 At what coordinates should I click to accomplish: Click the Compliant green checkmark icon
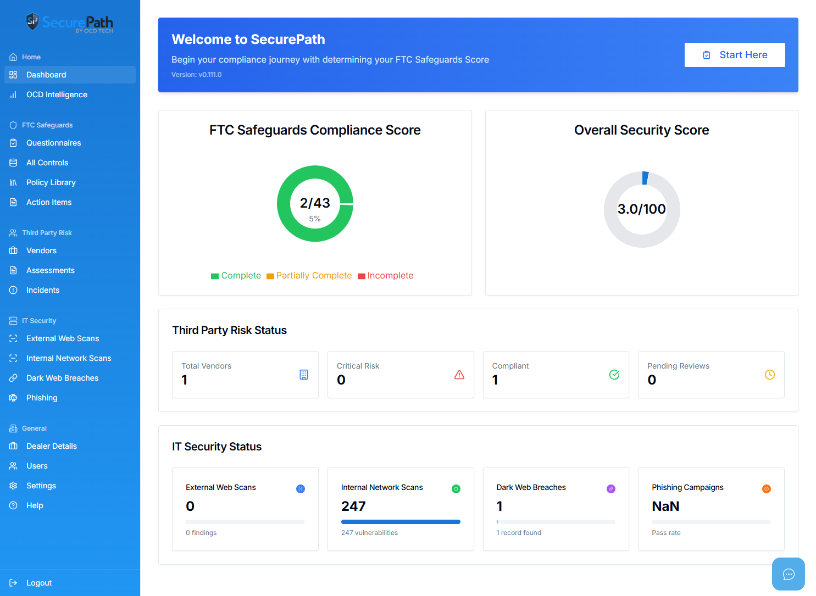coord(614,375)
